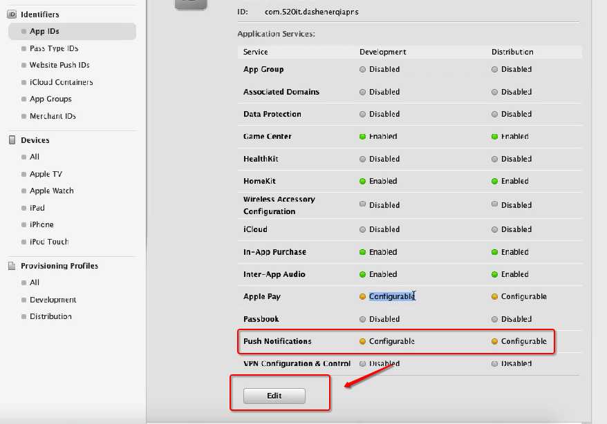Click Game Center green Development status dot
Viewport: 607px width, 424px height.
[363, 137]
